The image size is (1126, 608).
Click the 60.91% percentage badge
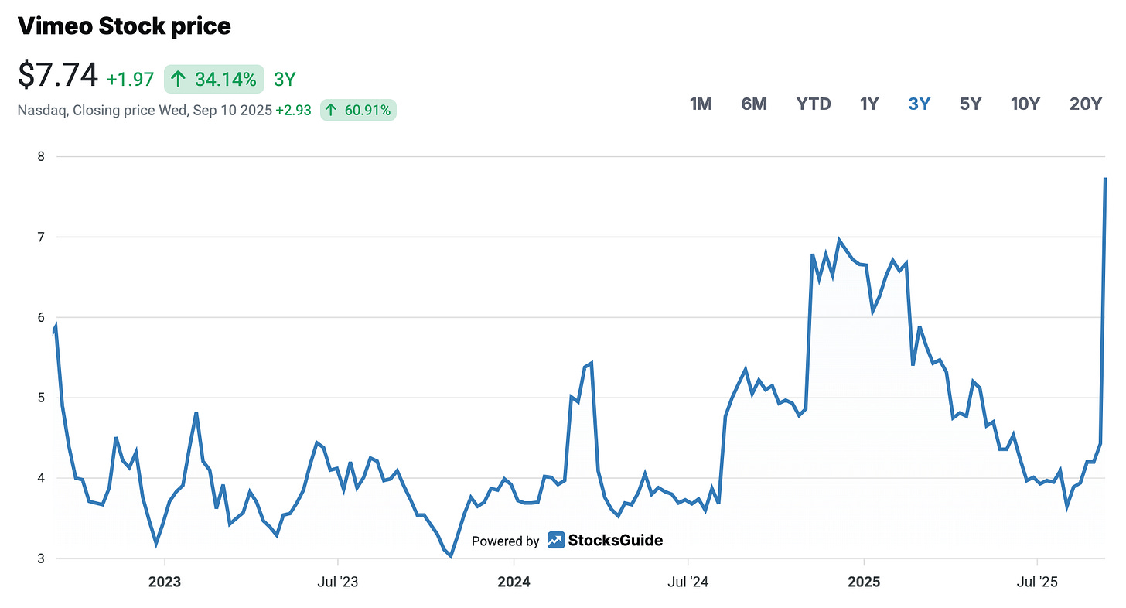[x=358, y=110]
